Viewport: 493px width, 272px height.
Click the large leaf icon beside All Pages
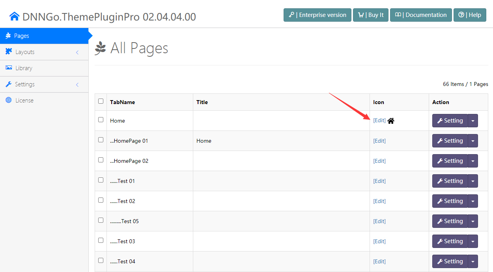tap(101, 48)
